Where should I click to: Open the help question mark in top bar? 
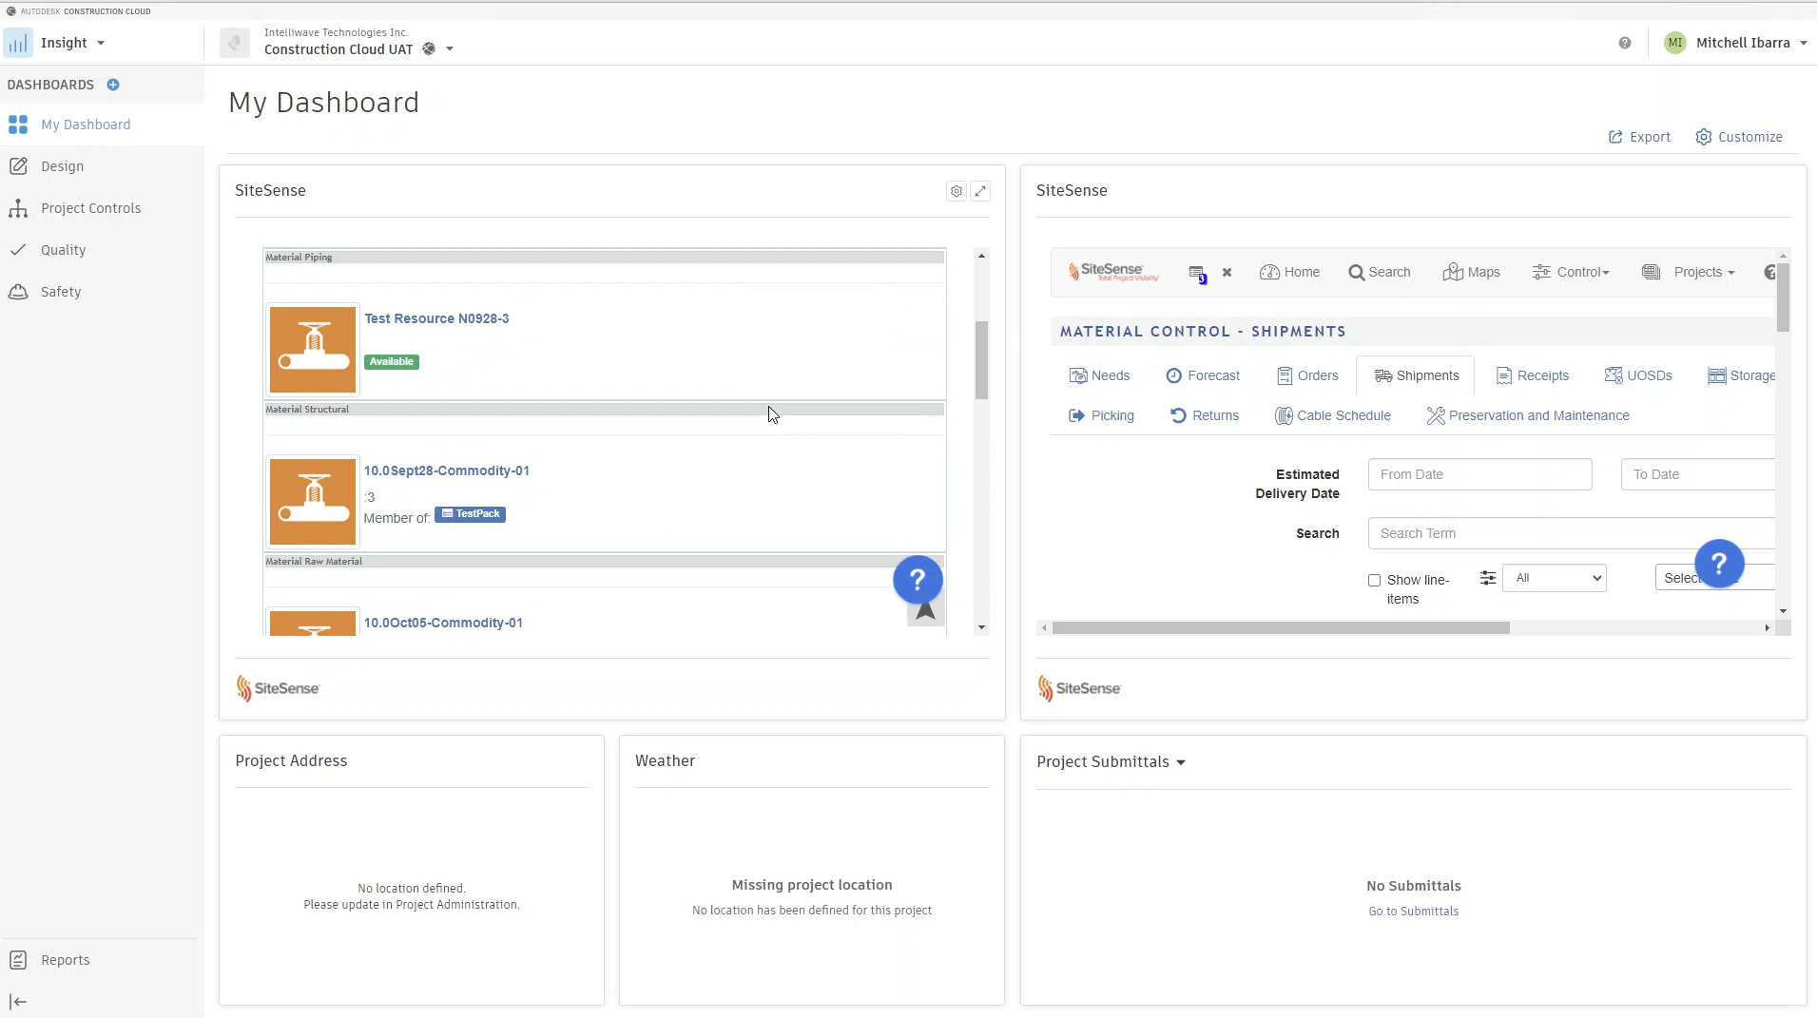(x=1625, y=43)
